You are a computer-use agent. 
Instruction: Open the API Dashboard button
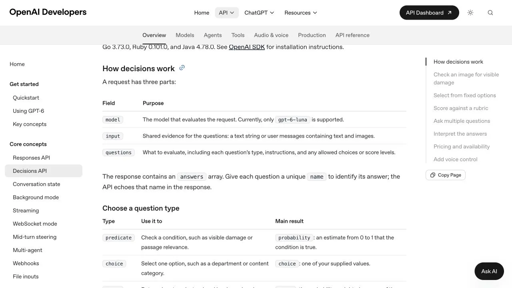[x=429, y=13]
